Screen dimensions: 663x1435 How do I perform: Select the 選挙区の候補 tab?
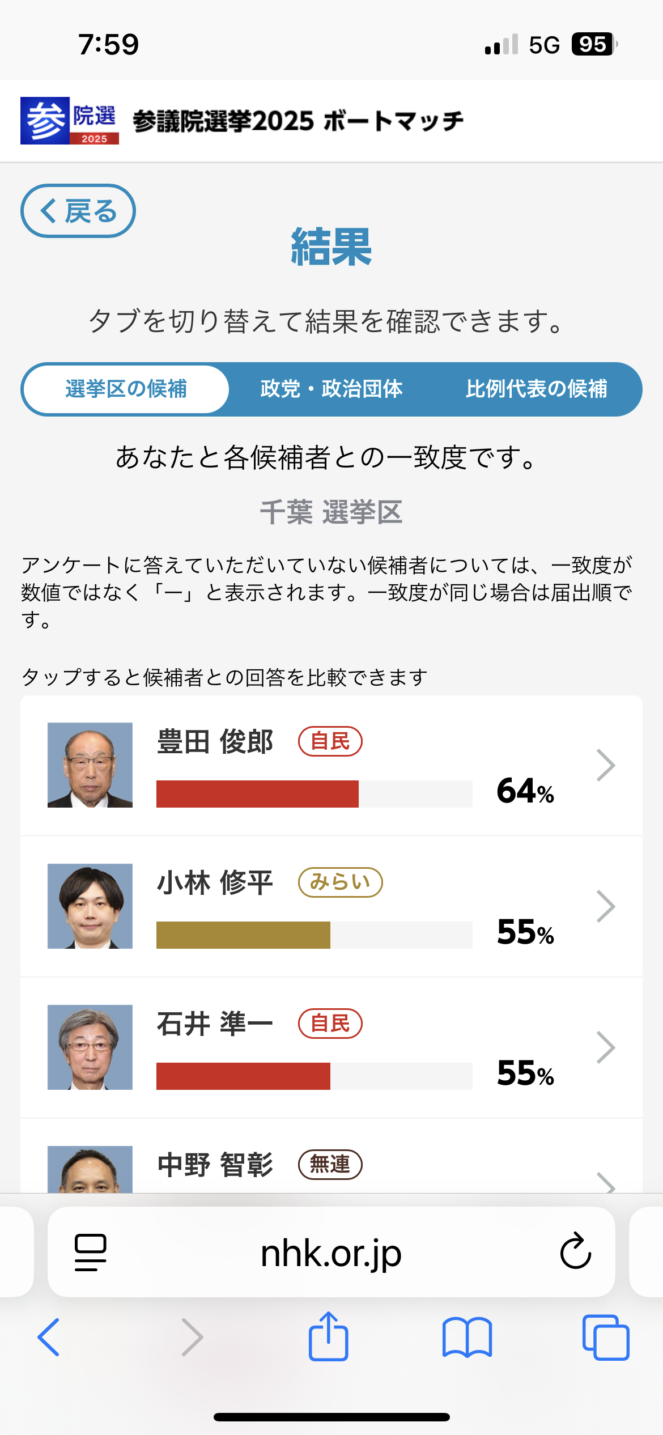pos(126,389)
